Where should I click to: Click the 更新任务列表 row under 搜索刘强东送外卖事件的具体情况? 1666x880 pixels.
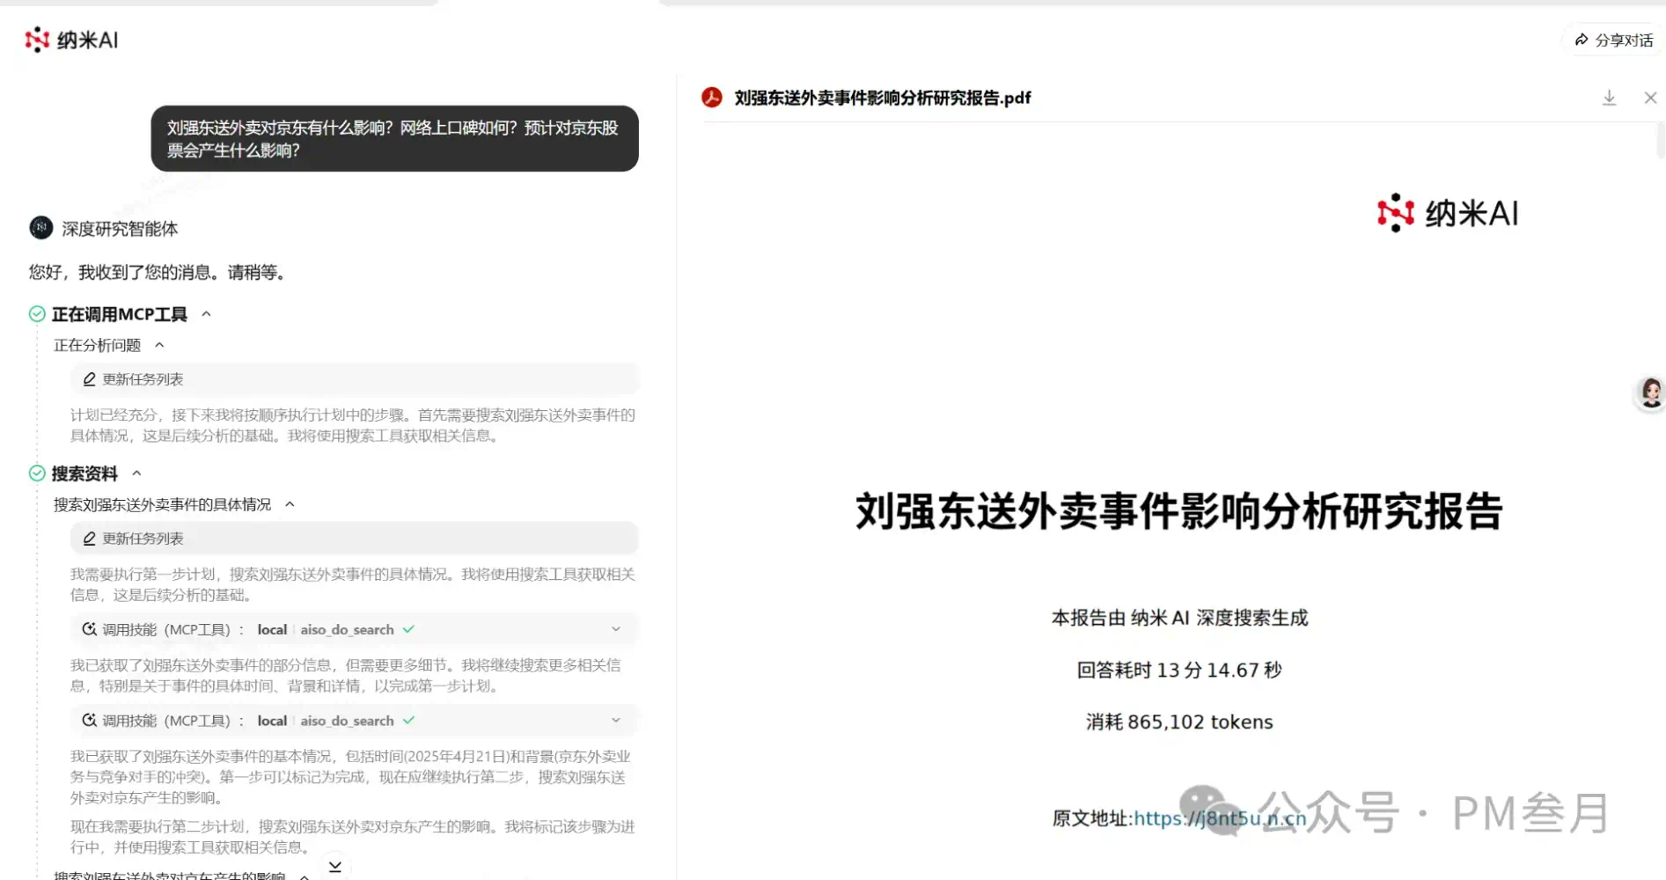coord(354,539)
